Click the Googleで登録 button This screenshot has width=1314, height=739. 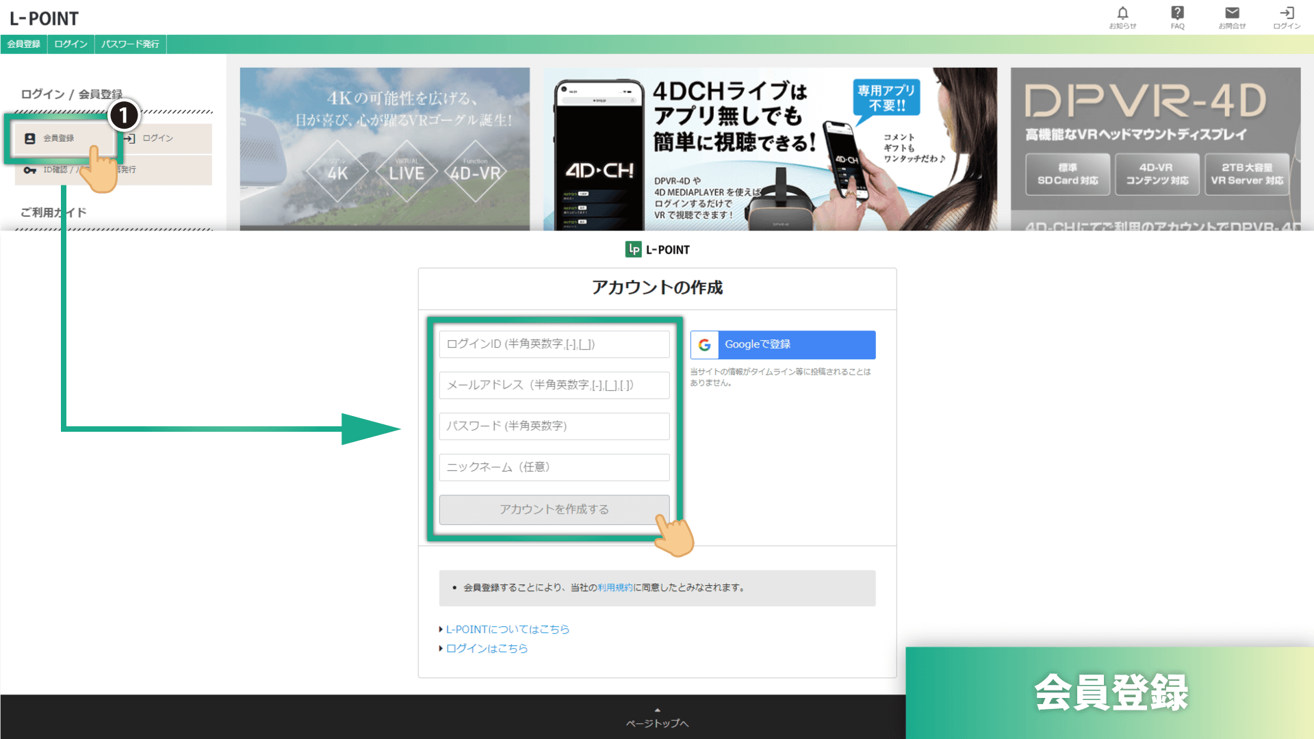783,345
